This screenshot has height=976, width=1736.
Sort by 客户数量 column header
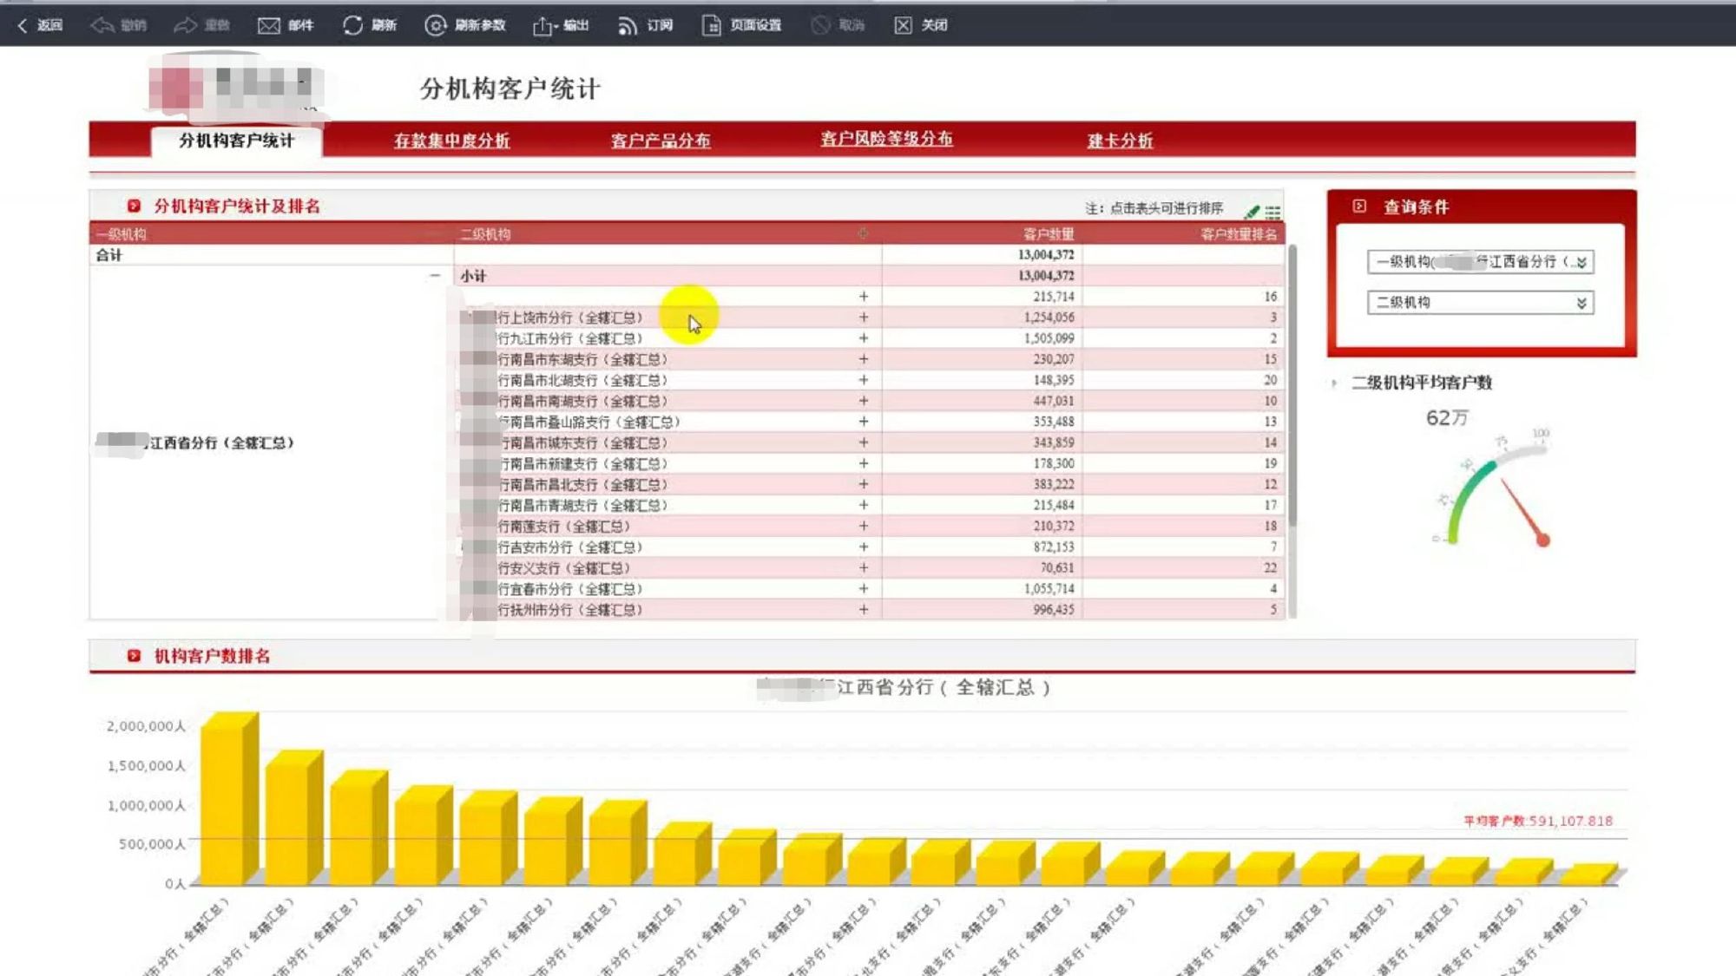[x=1048, y=234]
